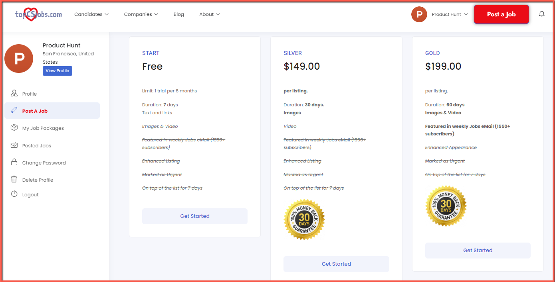Click the pencil icon beside Post A Job
The width and height of the screenshot is (555, 282).
point(14,111)
